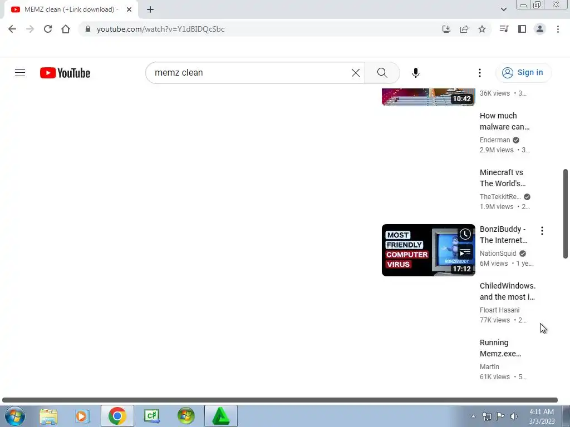Viewport: 570px width, 427px height.
Task: Click the '77K views' text
Action: tap(495, 320)
